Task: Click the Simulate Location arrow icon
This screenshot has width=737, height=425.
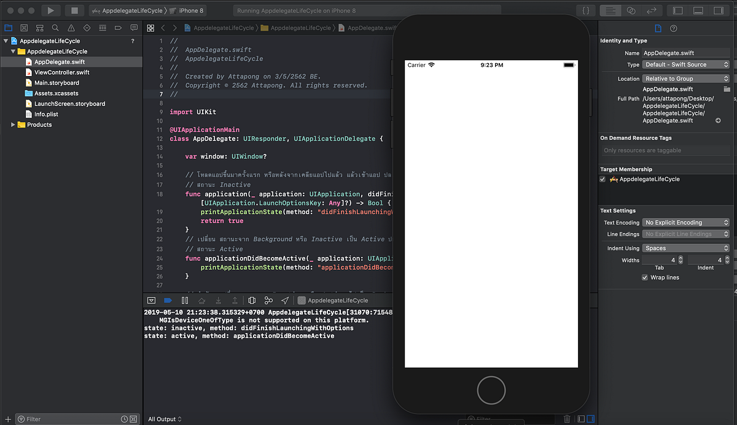Action: coord(285,300)
